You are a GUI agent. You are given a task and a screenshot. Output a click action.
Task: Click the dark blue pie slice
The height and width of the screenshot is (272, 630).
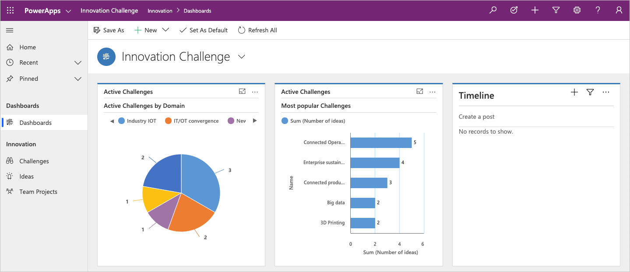165,175
